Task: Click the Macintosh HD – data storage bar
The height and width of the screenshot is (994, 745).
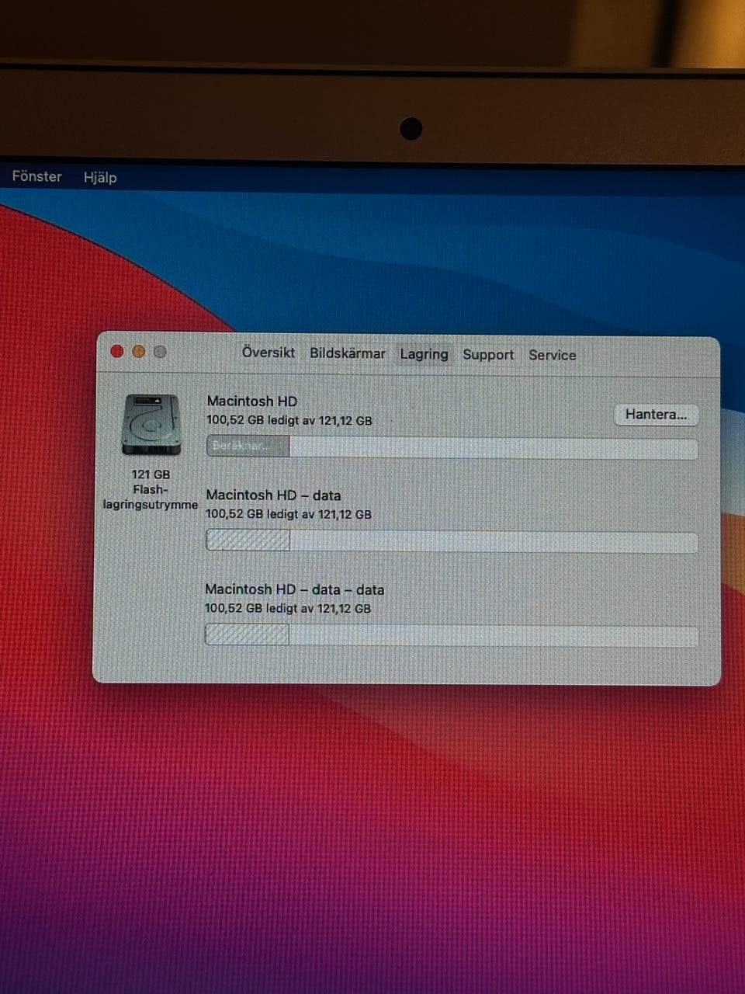Action: 452,541
